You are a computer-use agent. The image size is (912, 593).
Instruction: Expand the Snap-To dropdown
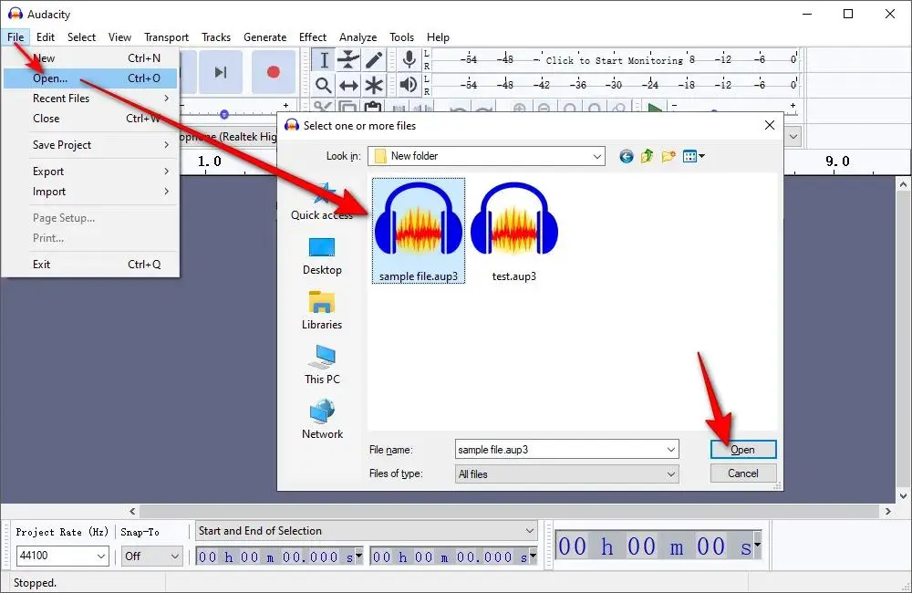(x=175, y=557)
